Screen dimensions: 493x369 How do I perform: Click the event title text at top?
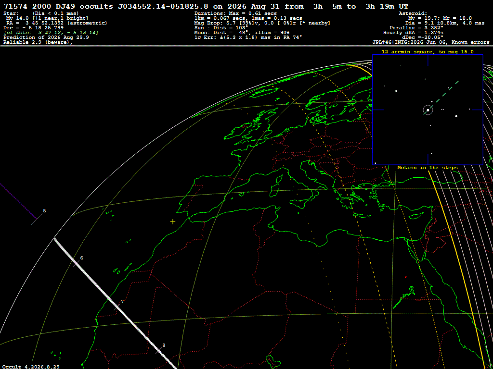(x=206, y=7)
